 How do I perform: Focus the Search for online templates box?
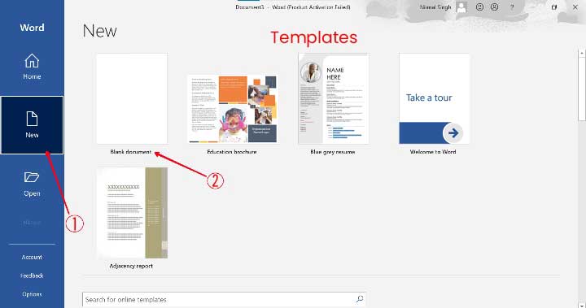(224, 299)
